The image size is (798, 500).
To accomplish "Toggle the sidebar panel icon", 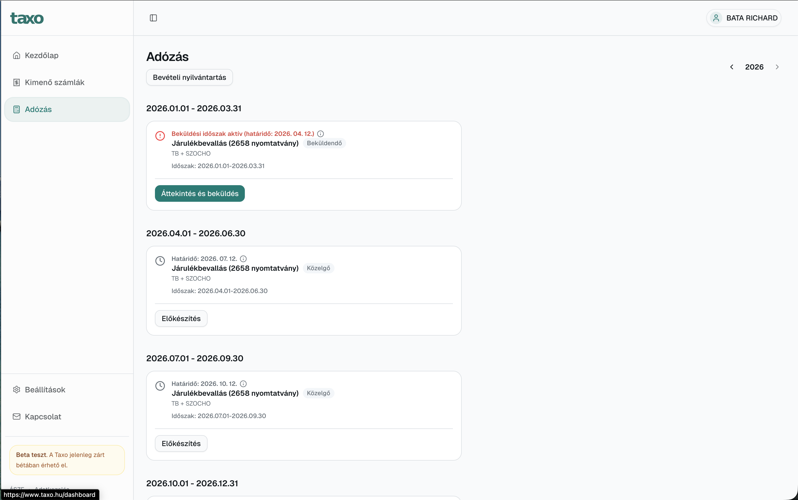I will [x=153, y=18].
